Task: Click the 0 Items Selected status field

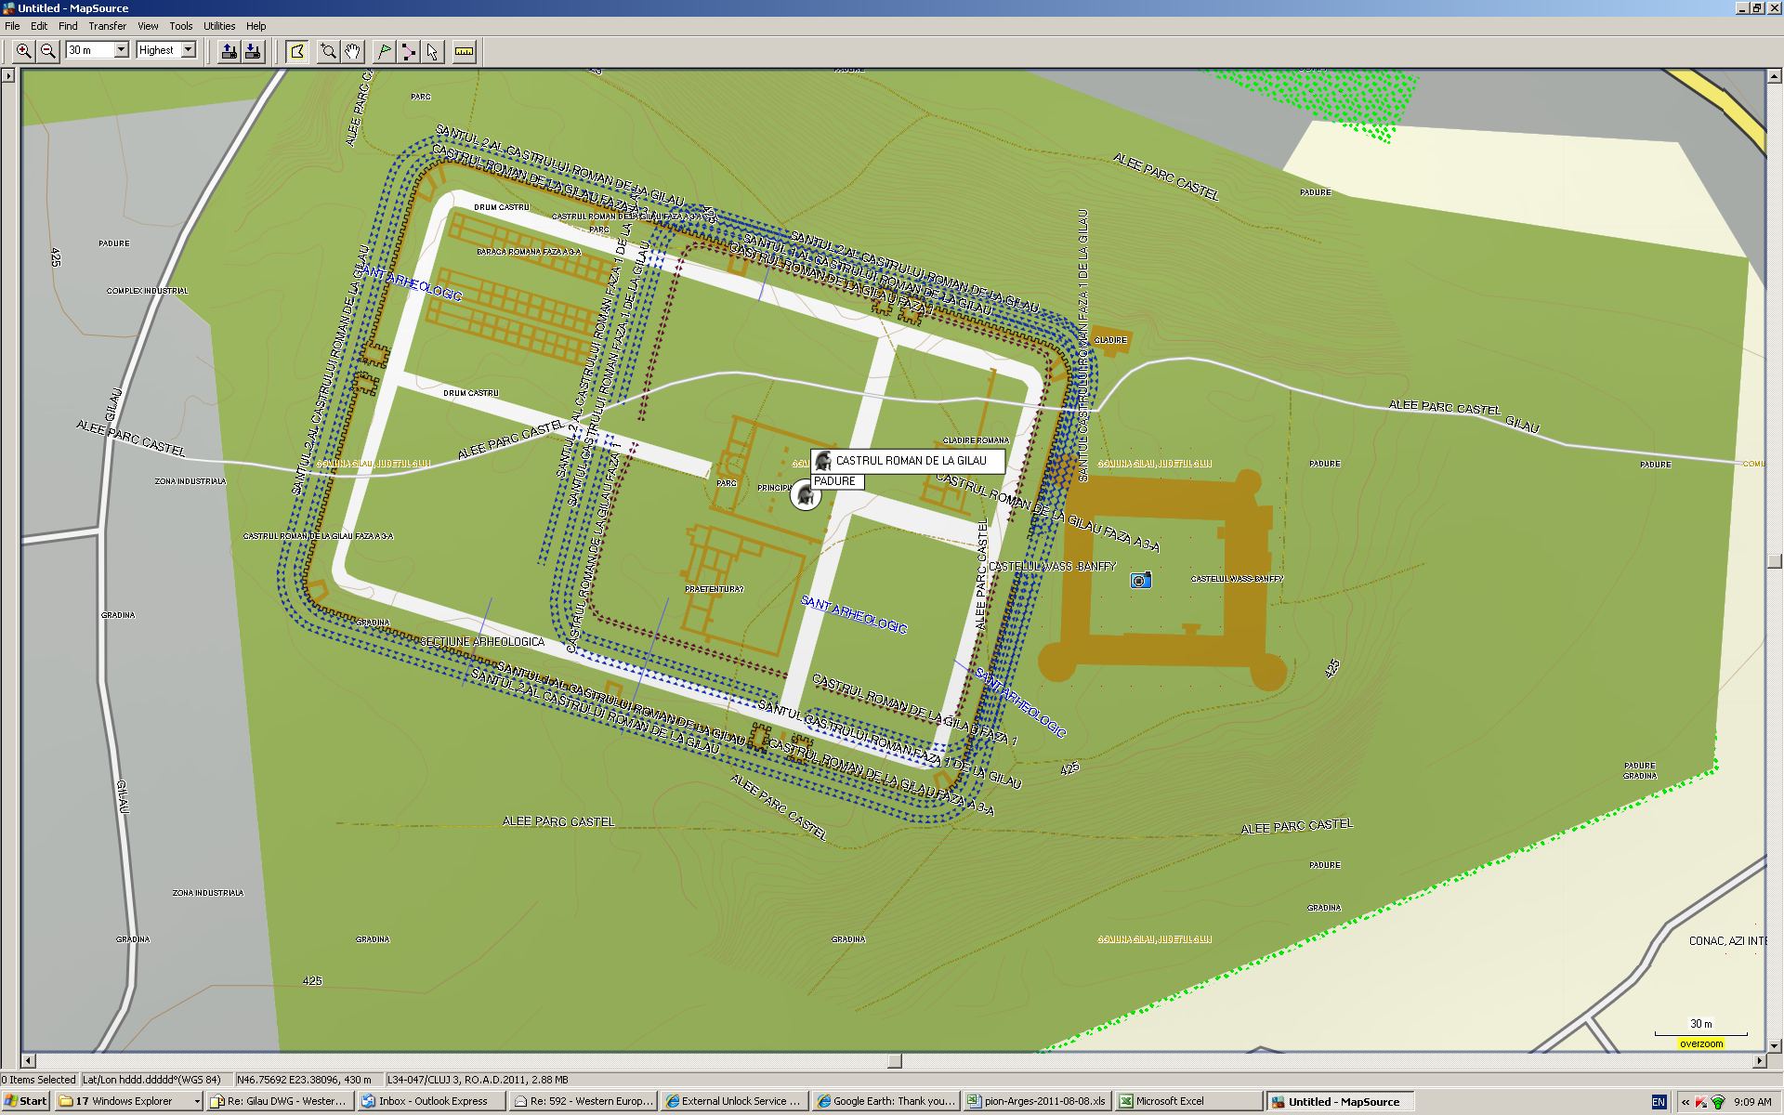Action: tap(38, 1080)
